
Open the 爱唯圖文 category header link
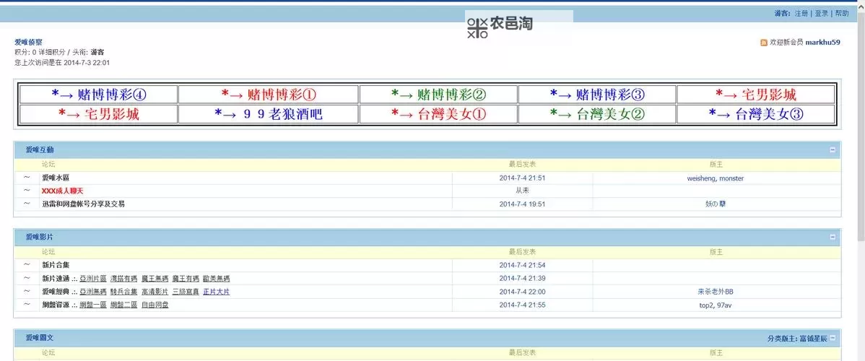pos(40,338)
